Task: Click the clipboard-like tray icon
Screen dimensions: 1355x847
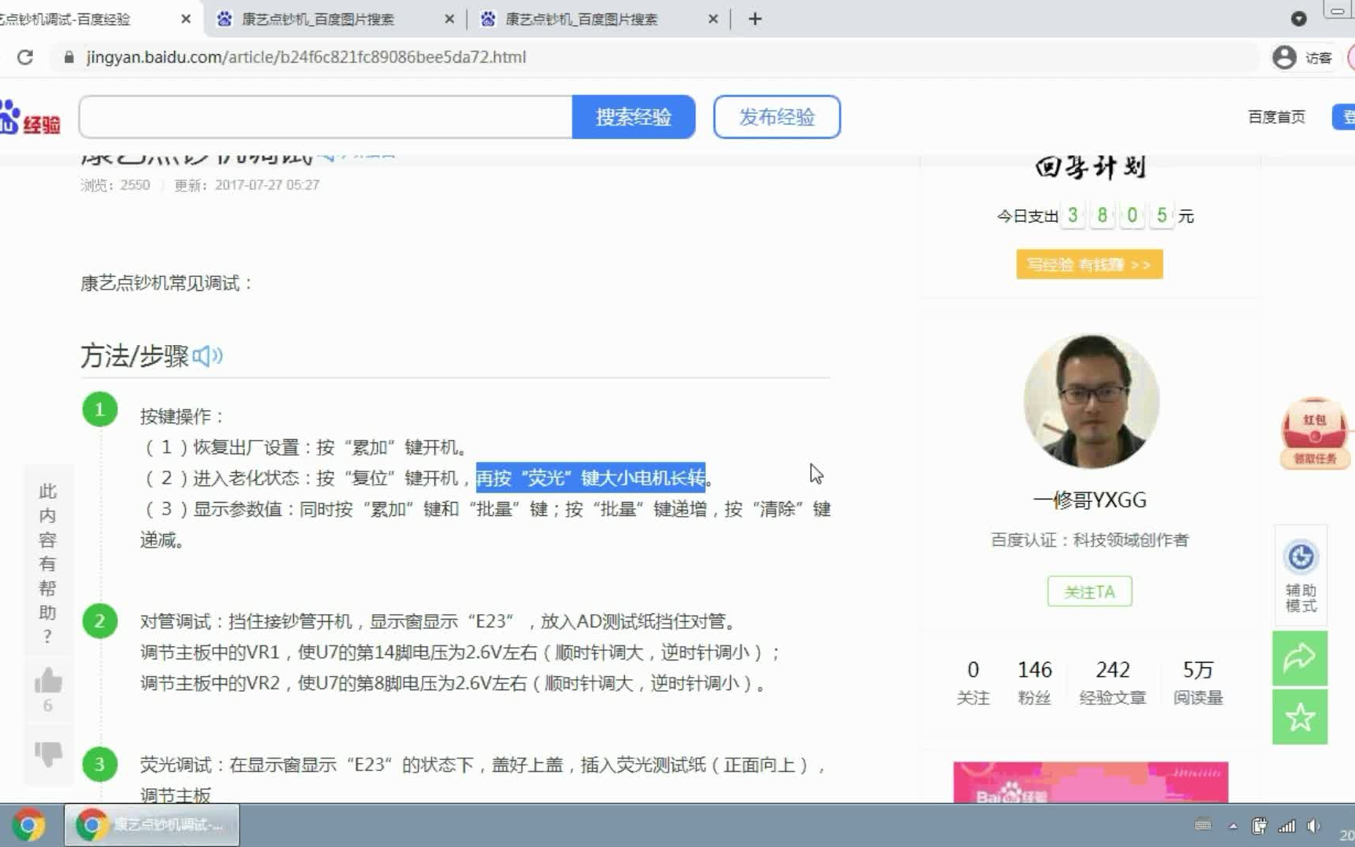Action: 1259,826
